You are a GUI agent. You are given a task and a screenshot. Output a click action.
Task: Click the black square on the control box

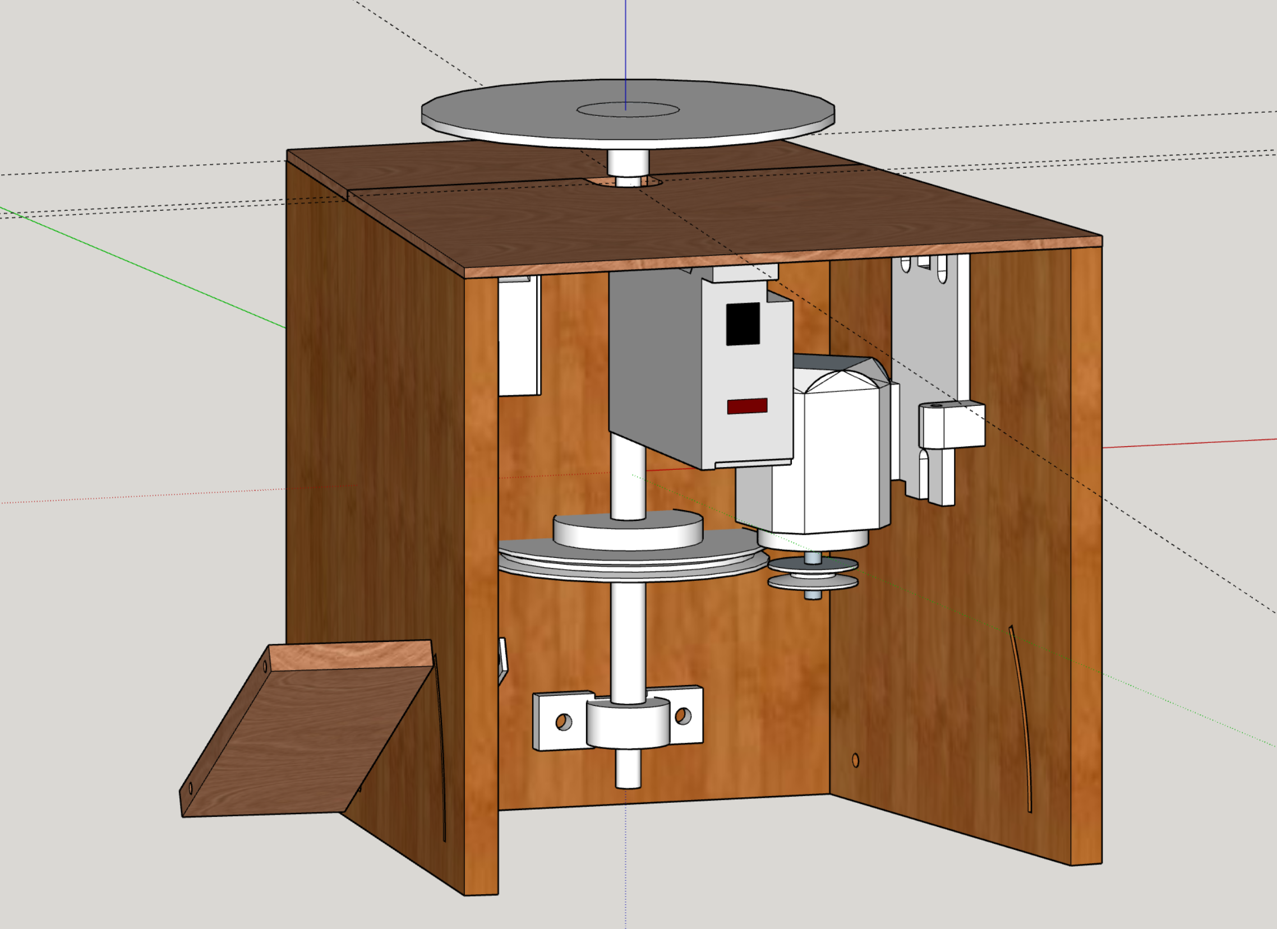[x=743, y=323]
